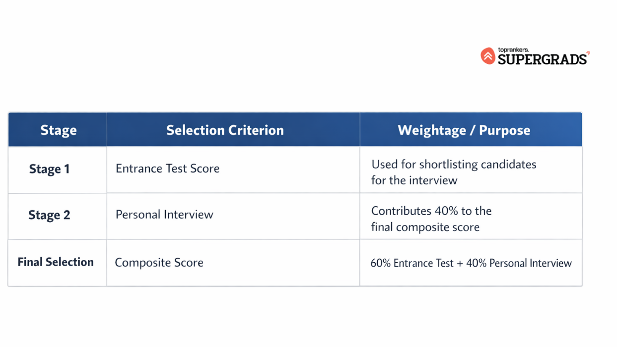Viewport: 617px width, 348px height.
Task: Select the Entrance Test Score cell
Action: pyautogui.click(x=167, y=169)
